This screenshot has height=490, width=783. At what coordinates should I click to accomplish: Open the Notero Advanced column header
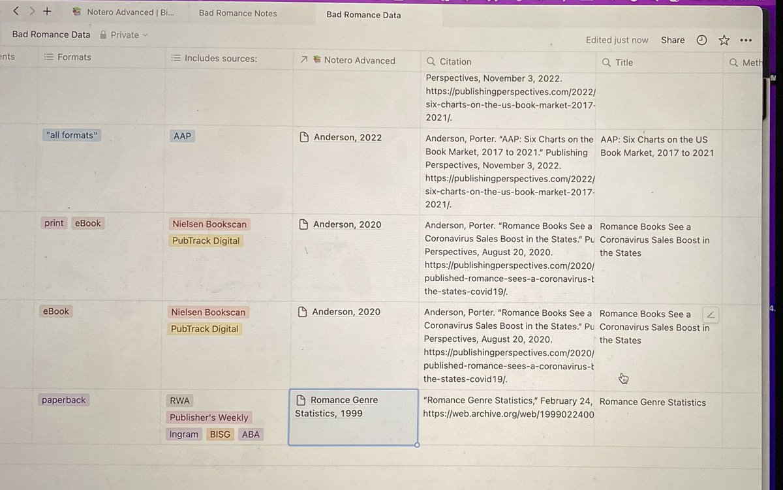coord(348,60)
